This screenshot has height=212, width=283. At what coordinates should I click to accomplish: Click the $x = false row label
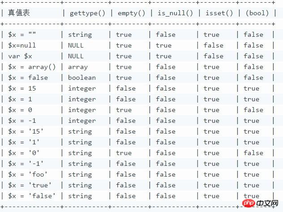pos(28,78)
